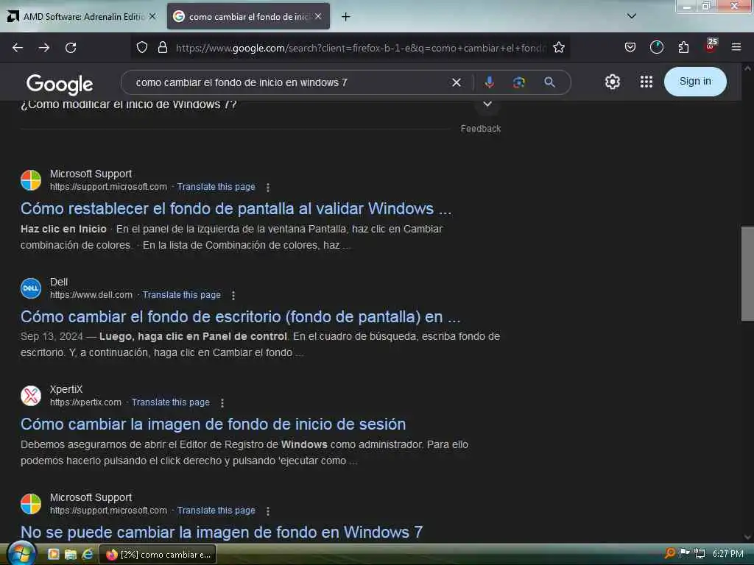This screenshot has width=754, height=565.
Task: Open more options for the XpertiX result
Action: pos(222,403)
